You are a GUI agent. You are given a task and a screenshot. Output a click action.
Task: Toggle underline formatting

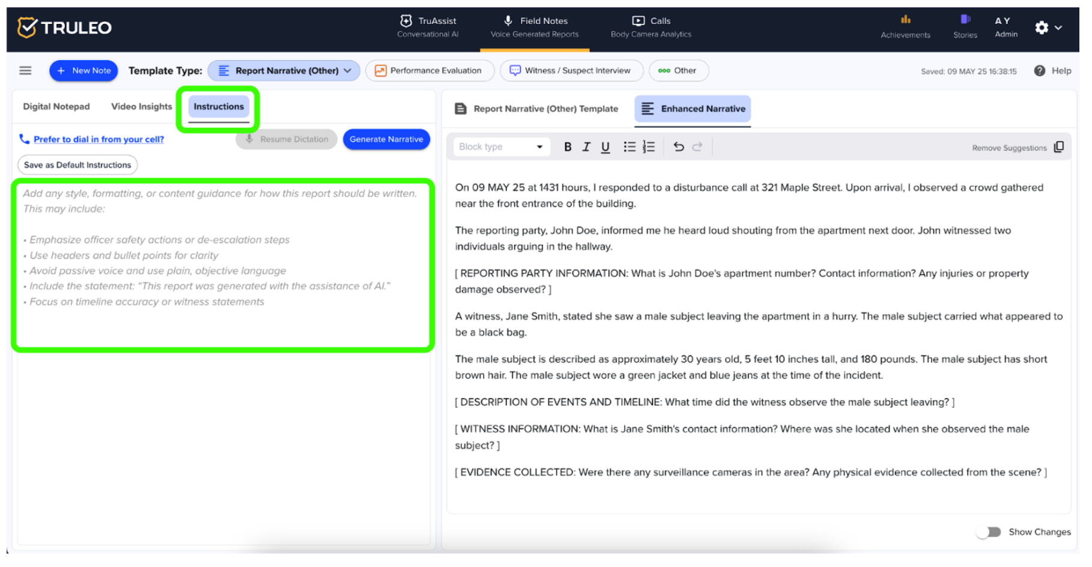pos(605,147)
